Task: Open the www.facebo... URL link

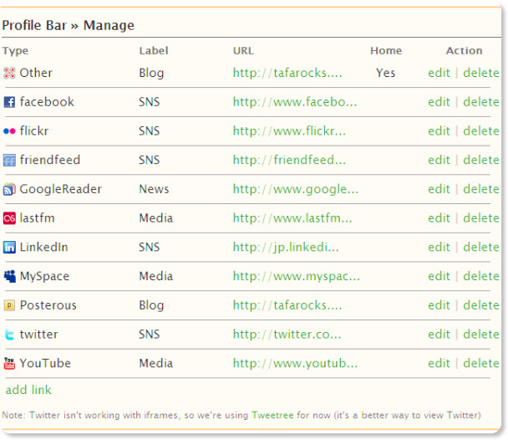Action: point(295,102)
